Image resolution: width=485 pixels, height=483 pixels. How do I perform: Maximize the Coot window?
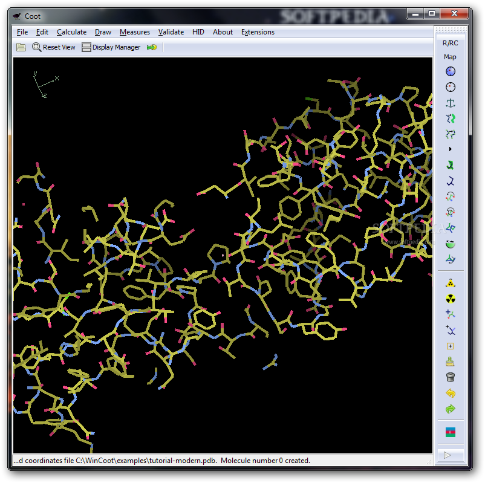tap(432, 14)
